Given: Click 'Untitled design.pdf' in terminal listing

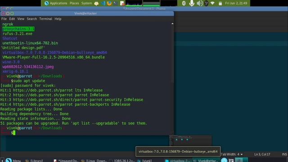Looking at the screenshot, I should click(23, 48).
